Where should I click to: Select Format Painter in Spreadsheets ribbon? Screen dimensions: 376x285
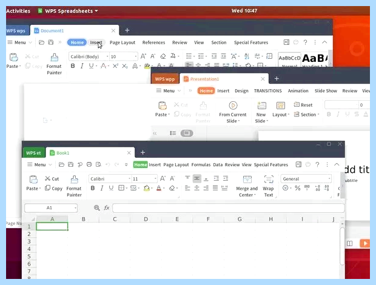pyautogui.click(x=74, y=186)
